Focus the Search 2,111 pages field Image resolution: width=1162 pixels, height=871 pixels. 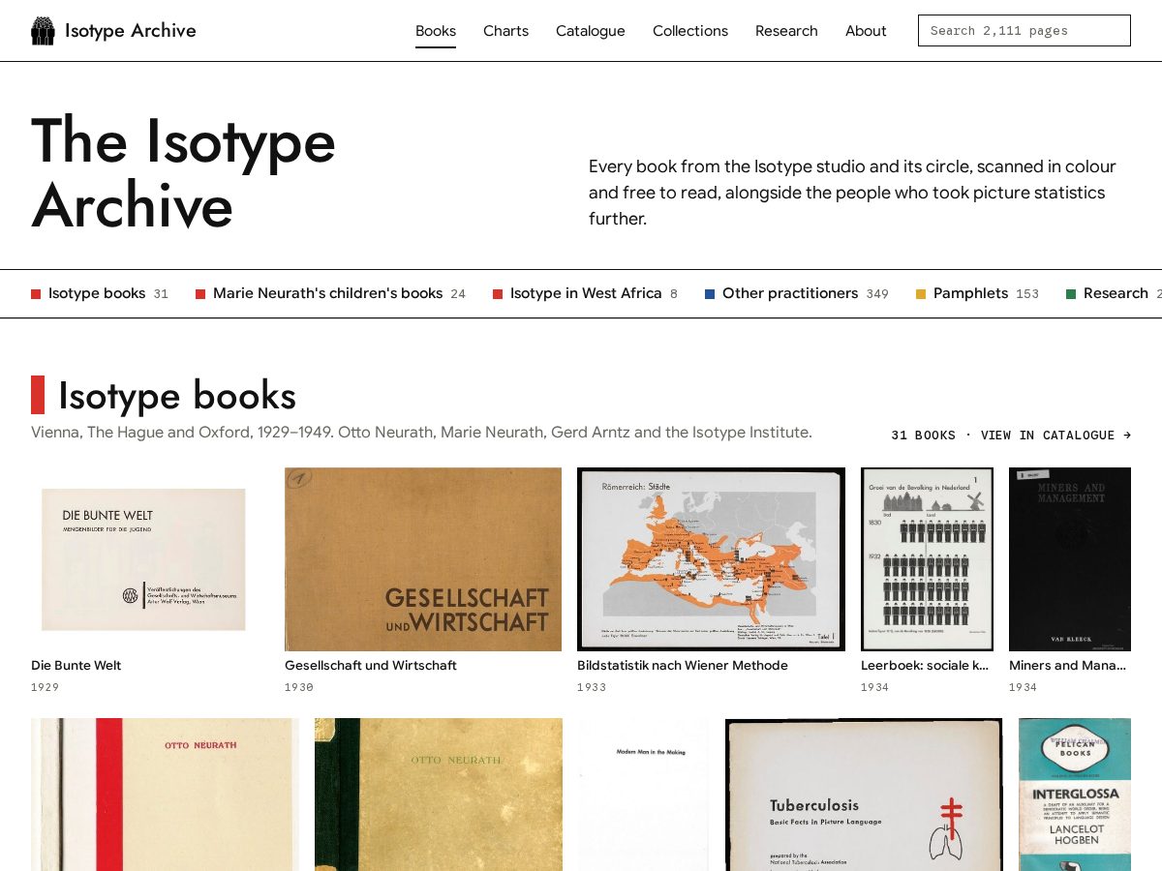pos(1024,31)
